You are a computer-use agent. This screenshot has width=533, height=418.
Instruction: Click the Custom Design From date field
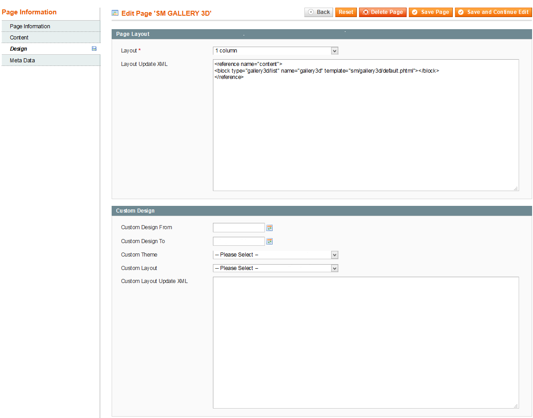pyautogui.click(x=238, y=227)
